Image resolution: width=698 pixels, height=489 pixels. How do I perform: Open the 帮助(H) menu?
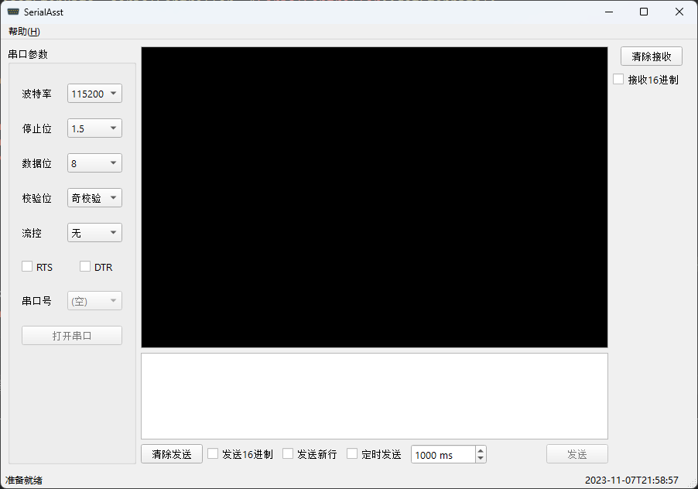(24, 32)
